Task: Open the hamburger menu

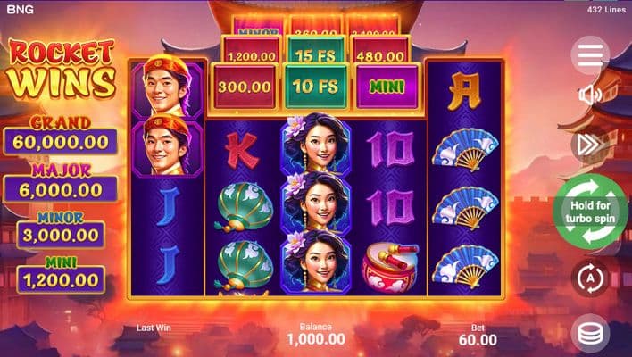Action: click(x=590, y=55)
